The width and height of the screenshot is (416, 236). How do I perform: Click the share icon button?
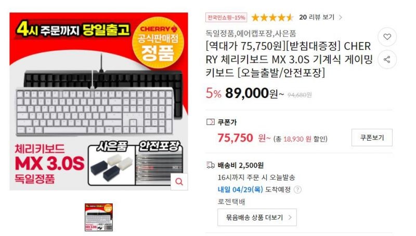click(387, 60)
